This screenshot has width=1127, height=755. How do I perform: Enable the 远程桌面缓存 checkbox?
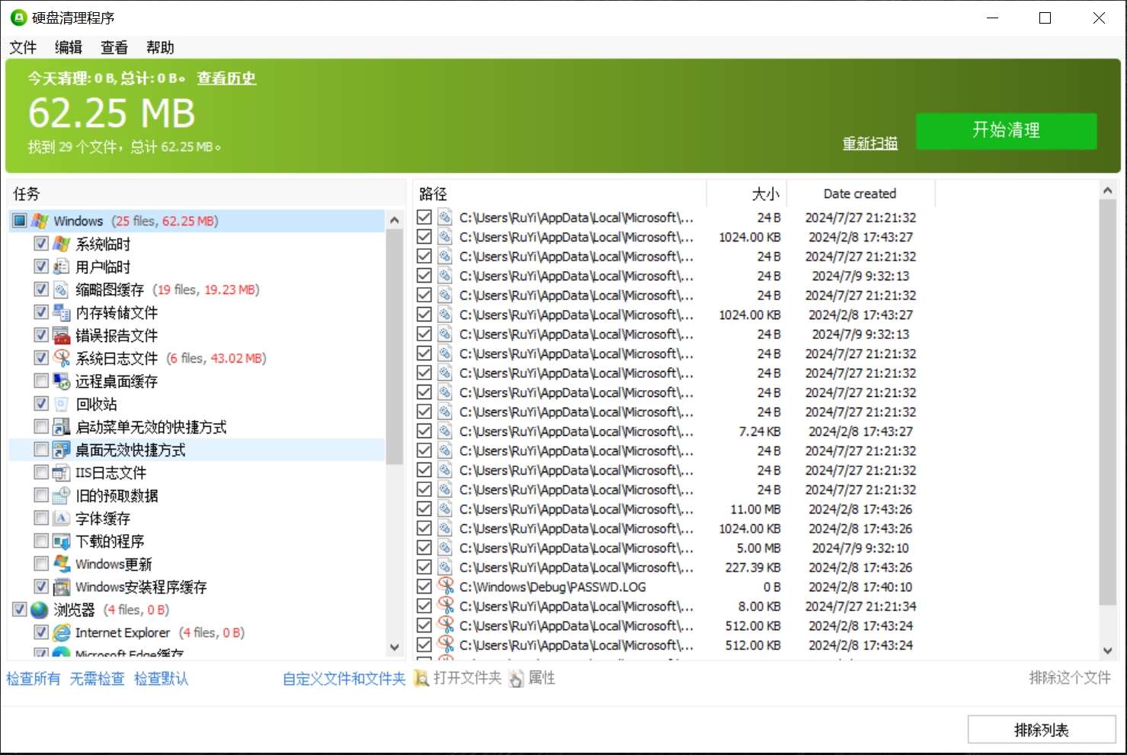coord(41,380)
